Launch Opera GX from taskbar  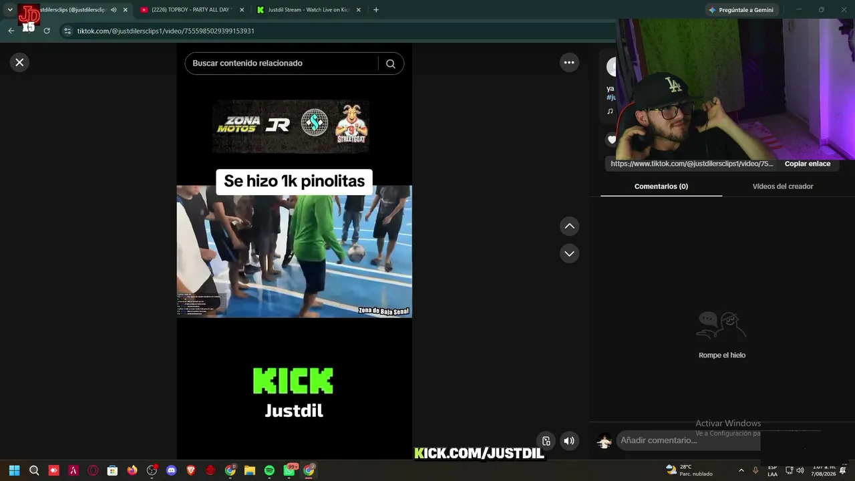(x=93, y=470)
